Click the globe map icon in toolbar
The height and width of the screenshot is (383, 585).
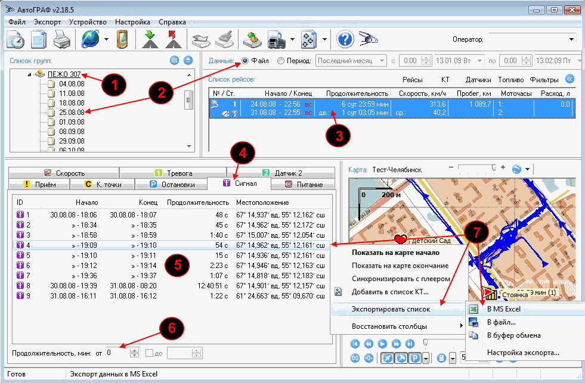pos(90,40)
